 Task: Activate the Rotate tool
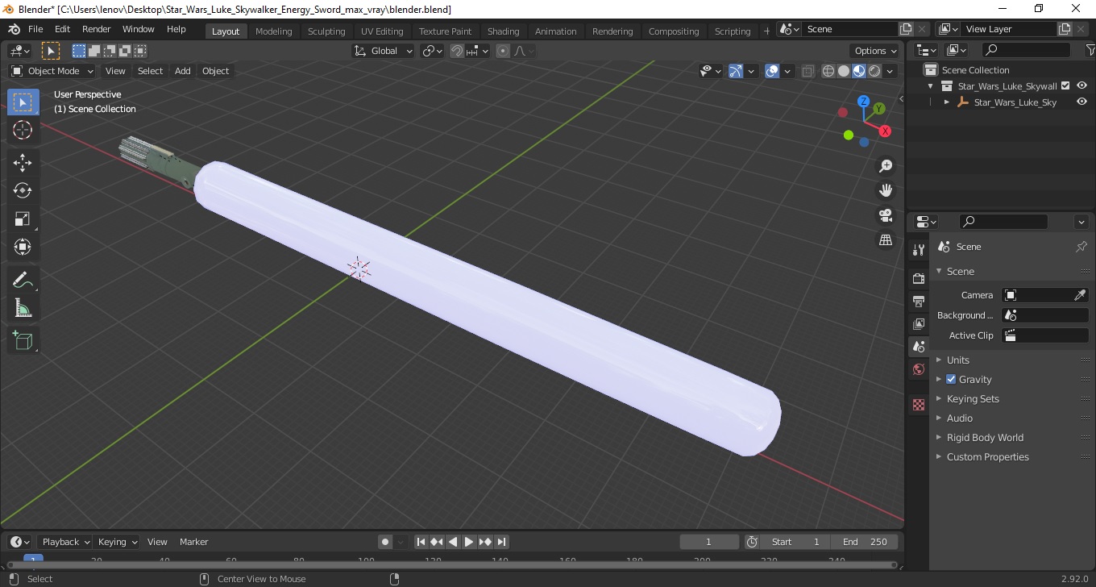click(23, 190)
